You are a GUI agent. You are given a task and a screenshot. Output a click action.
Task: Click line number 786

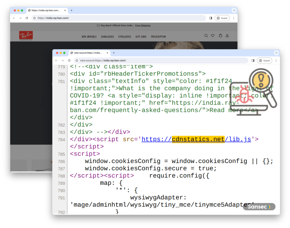click(61, 162)
